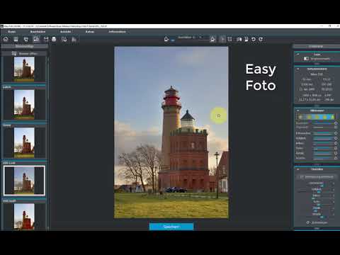
Task: Click the blue Speichern button
Action: coord(171,227)
